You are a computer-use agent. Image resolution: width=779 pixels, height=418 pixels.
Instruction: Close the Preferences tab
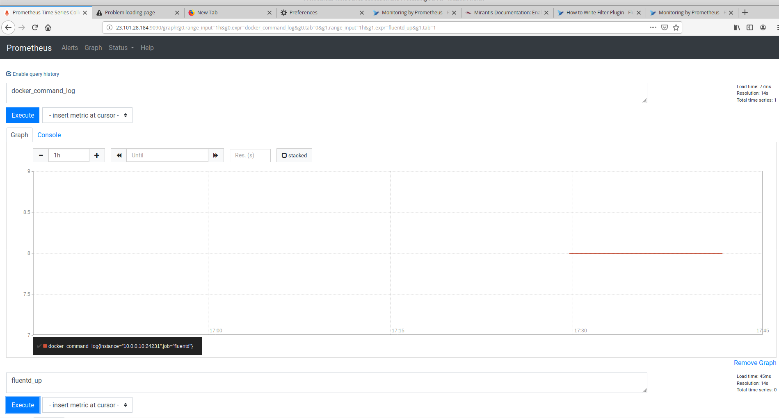point(362,13)
